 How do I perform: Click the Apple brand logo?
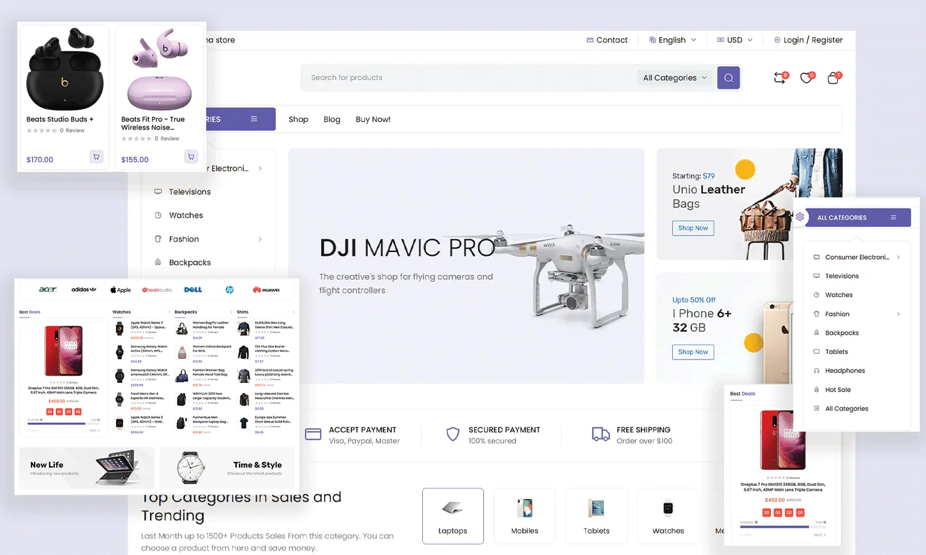click(120, 289)
